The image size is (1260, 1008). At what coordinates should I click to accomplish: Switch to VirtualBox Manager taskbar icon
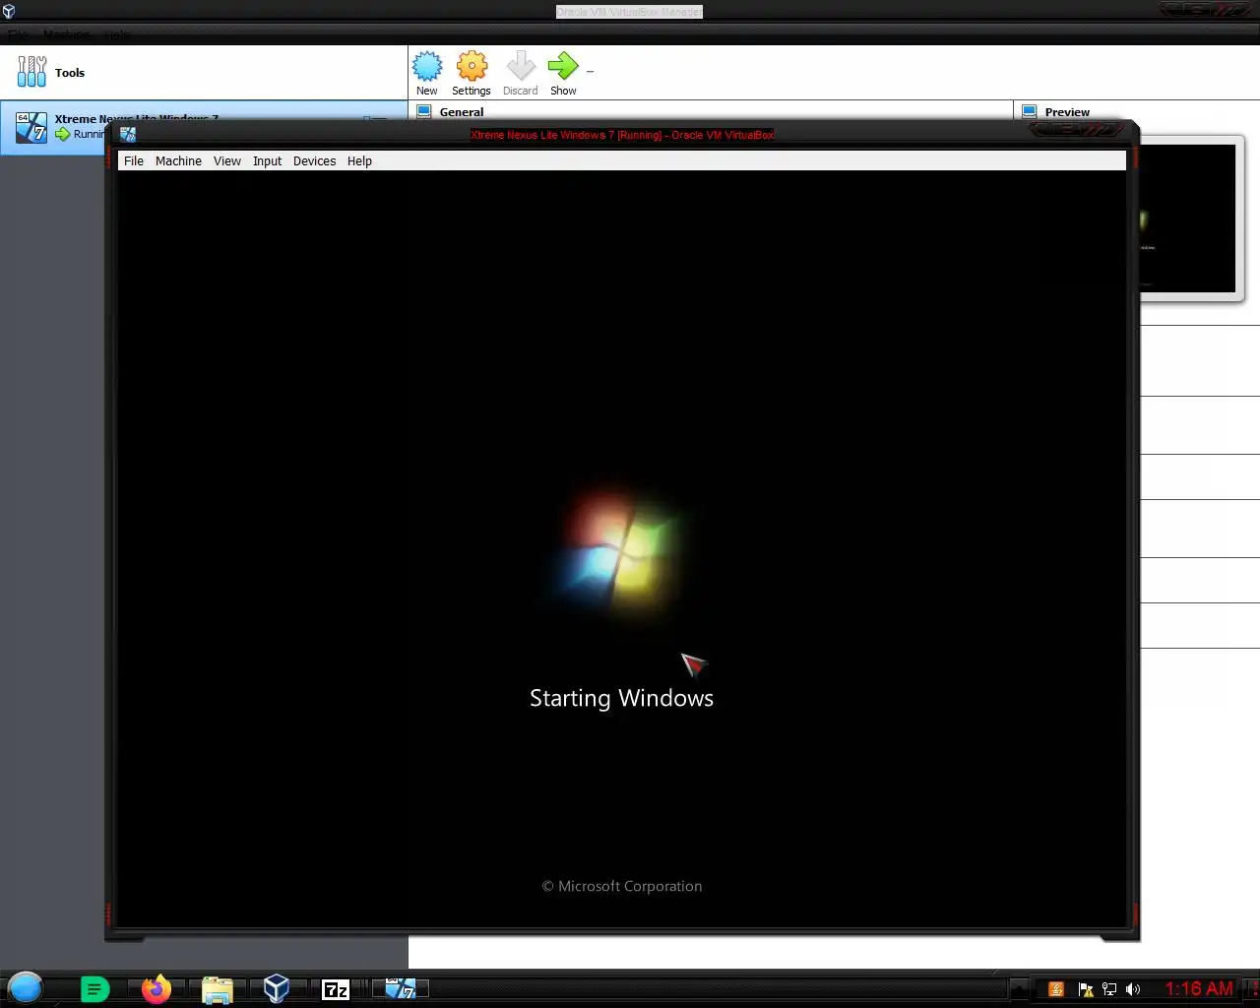tap(277, 988)
